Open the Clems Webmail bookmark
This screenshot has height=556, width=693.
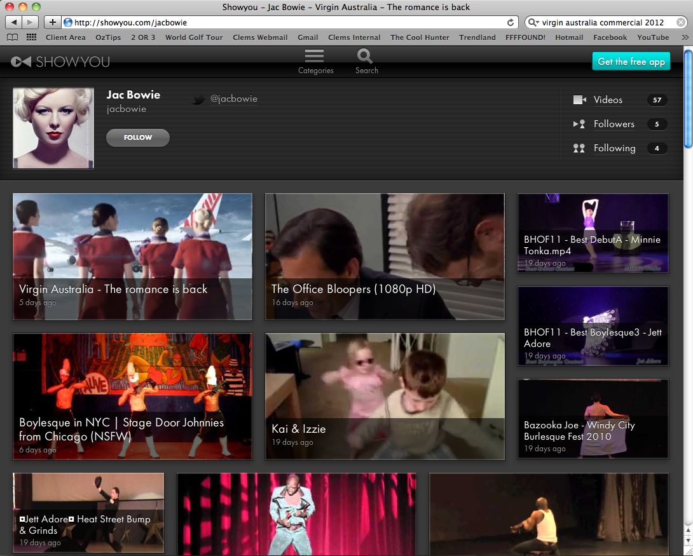(x=260, y=37)
